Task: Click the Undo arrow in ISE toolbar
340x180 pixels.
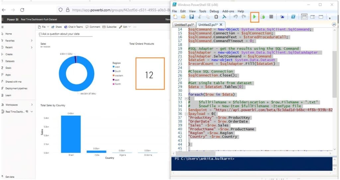Action: (x=235, y=17)
